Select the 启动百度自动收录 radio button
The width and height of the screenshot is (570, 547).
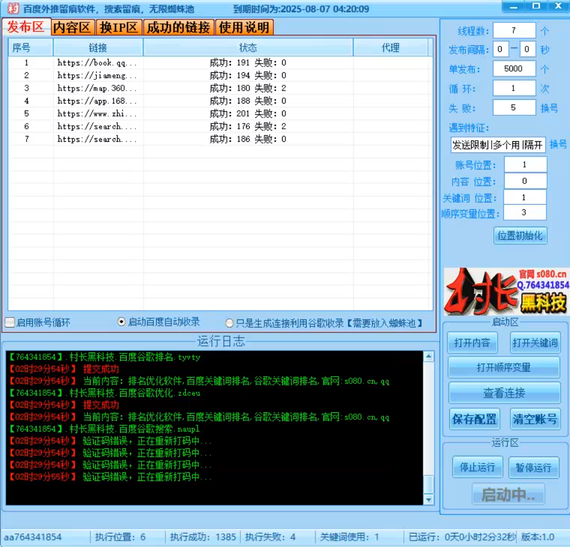click(x=121, y=322)
